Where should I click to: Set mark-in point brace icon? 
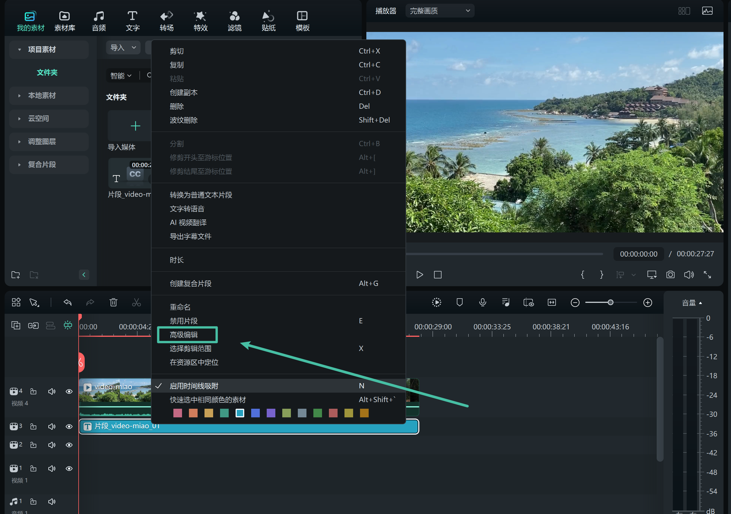click(x=583, y=275)
